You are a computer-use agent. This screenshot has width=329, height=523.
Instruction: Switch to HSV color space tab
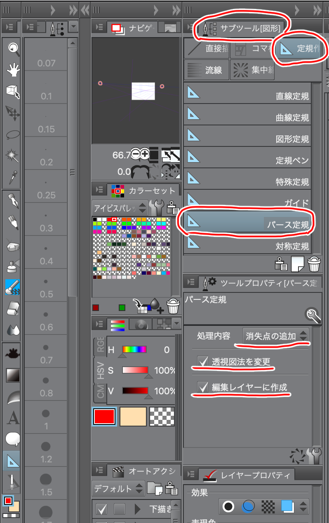[x=101, y=370]
